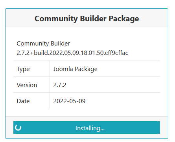Select the Community Builder description line
175x142 pixels.
pos(43,44)
